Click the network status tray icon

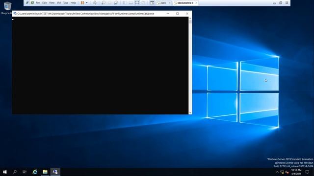[x=282, y=172]
